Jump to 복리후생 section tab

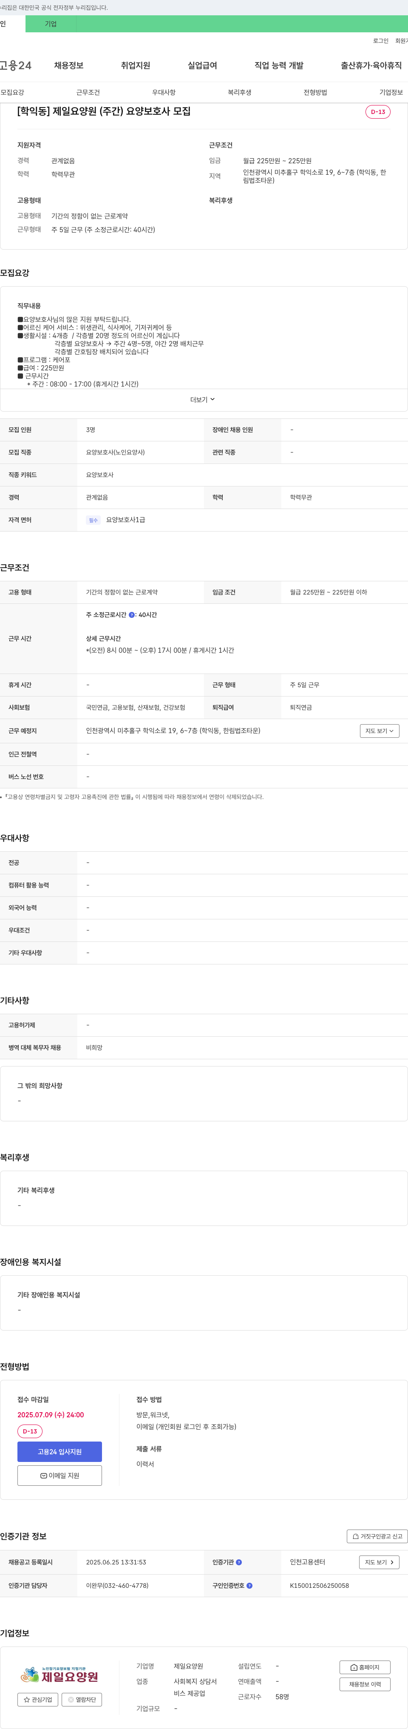[240, 93]
